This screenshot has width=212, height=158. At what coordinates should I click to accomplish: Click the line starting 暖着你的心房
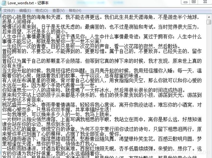(x=72, y=76)
